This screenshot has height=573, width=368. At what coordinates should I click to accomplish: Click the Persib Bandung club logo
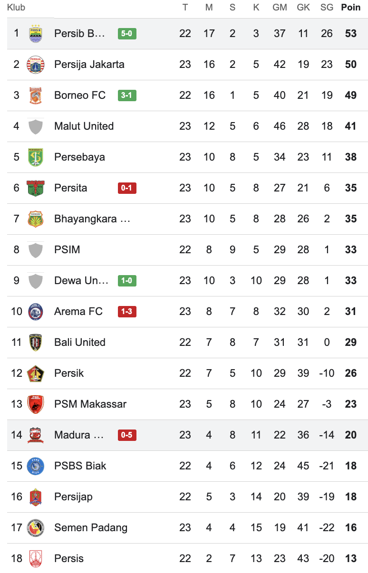36,34
